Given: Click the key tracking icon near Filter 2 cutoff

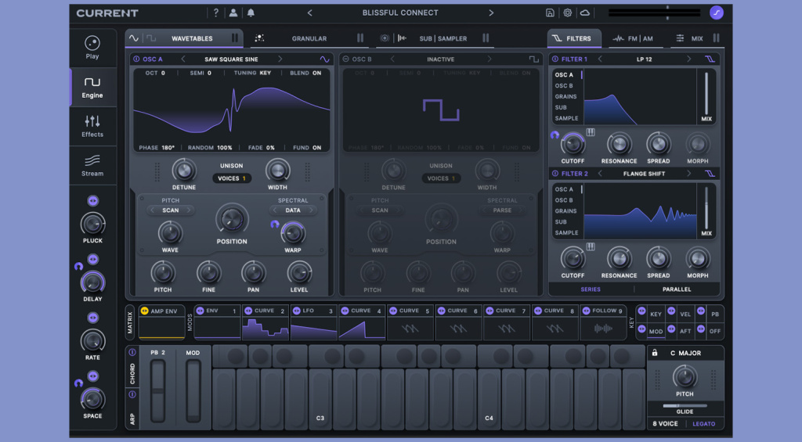Looking at the screenshot, I should pyautogui.click(x=591, y=246).
